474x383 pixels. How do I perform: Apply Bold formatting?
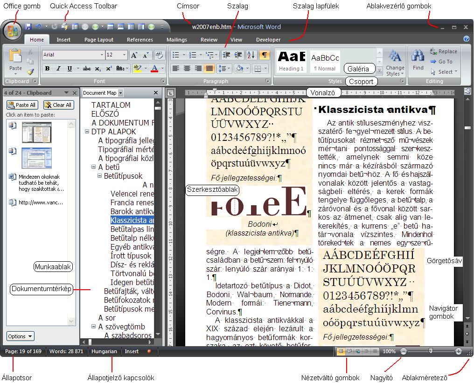(x=47, y=69)
